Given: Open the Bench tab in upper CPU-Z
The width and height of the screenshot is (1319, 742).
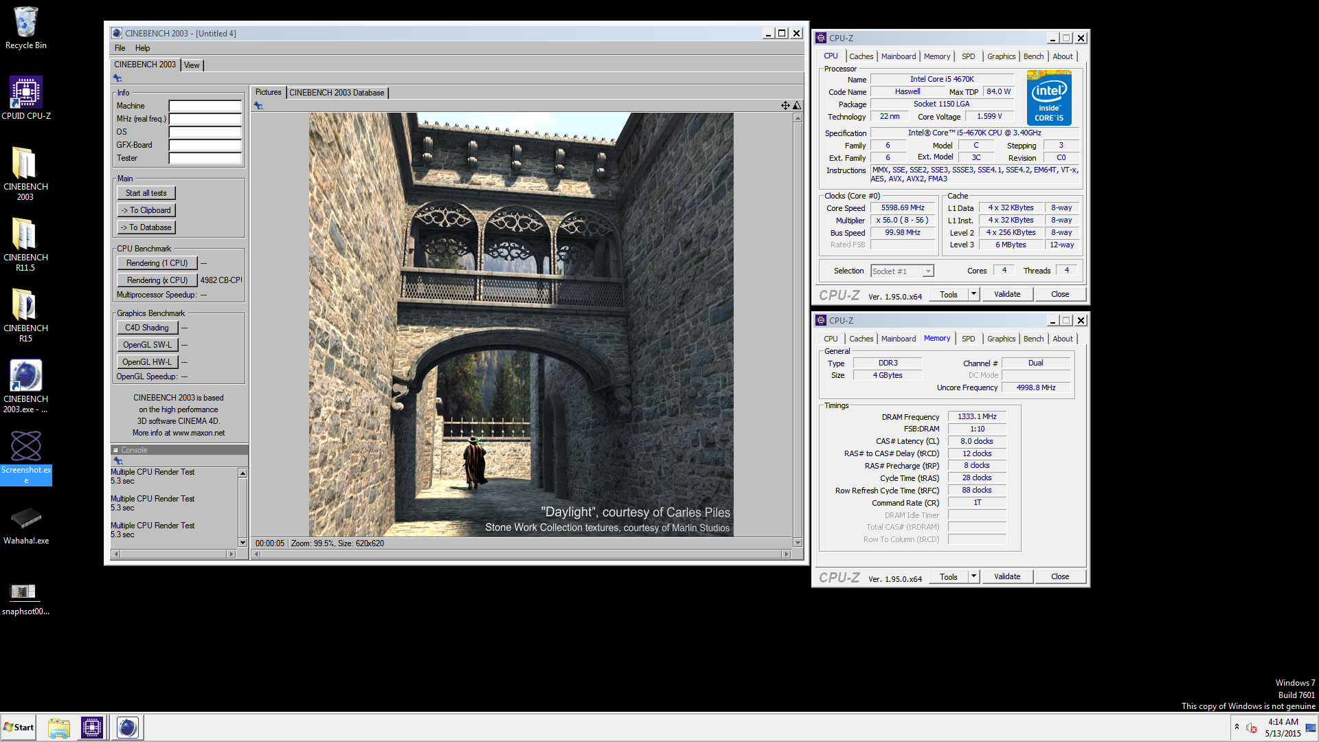Looking at the screenshot, I should [x=1033, y=56].
